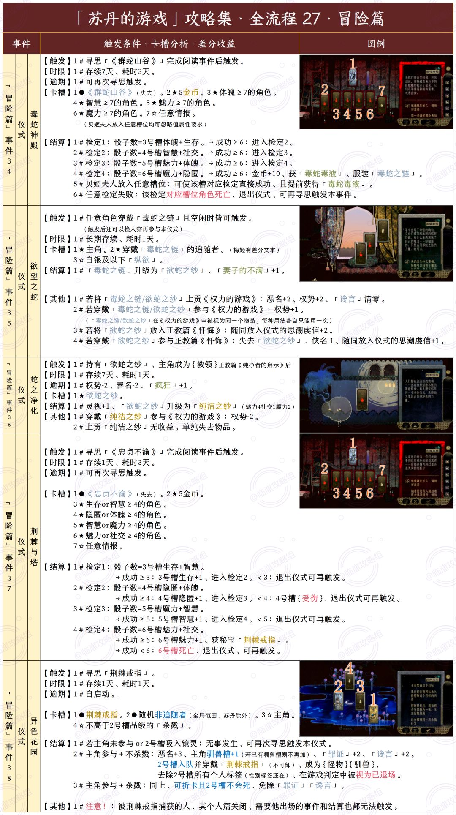The image size is (456, 815).
Task: Click the vertical event name 异色花园
Action: pos(34,736)
